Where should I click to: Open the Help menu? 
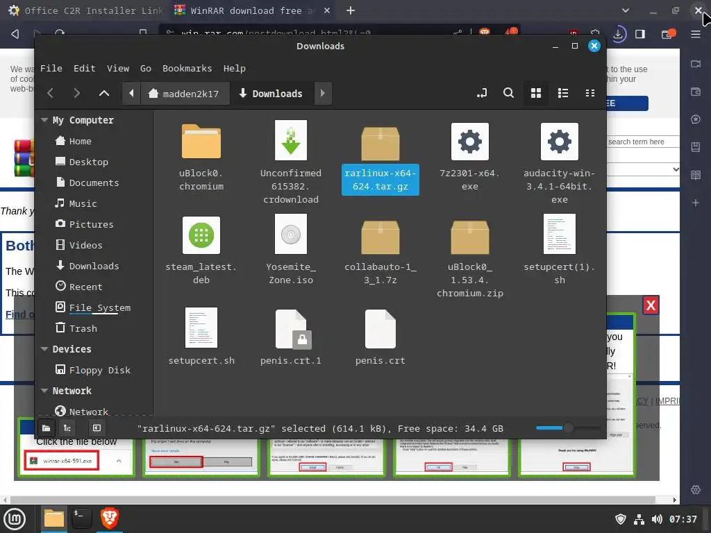click(235, 69)
